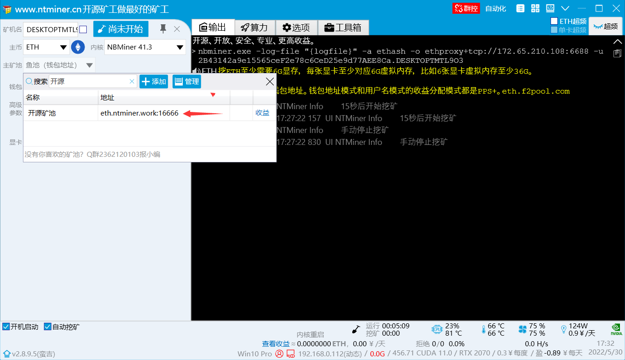The width and height of the screenshot is (625, 360).
Task: Clear the pool search text
Action: coord(132,81)
